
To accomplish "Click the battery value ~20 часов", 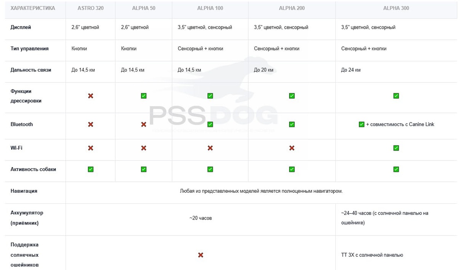I will click(200, 218).
